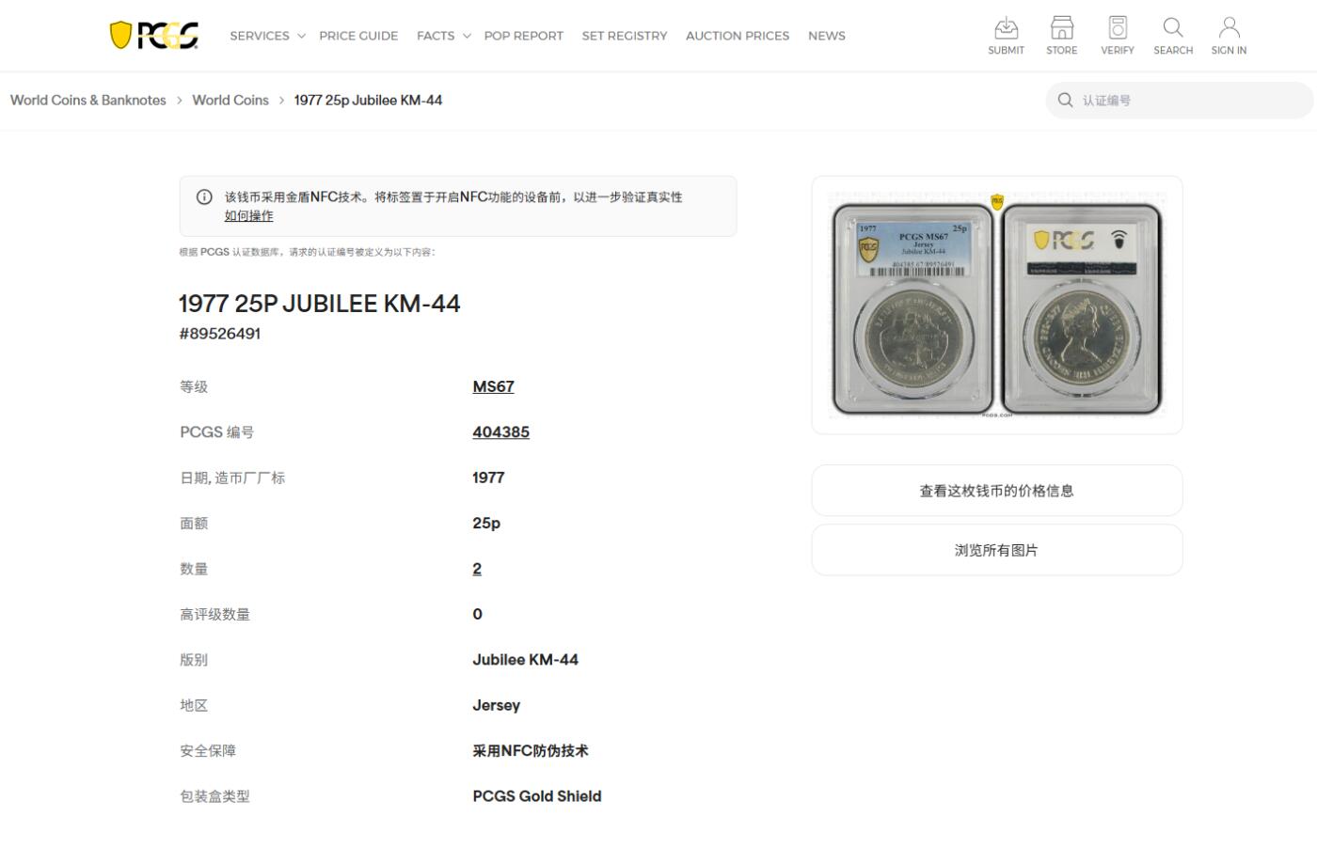Viewport: 1317px width, 847px height.
Task: Open the Search magnifier icon in header
Action: pyautogui.click(x=1173, y=27)
